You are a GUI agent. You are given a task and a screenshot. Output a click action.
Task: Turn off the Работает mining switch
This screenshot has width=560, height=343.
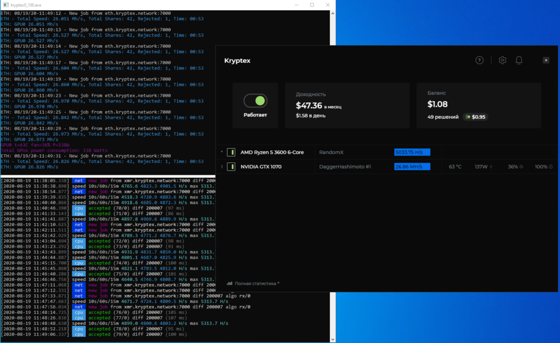click(x=255, y=101)
